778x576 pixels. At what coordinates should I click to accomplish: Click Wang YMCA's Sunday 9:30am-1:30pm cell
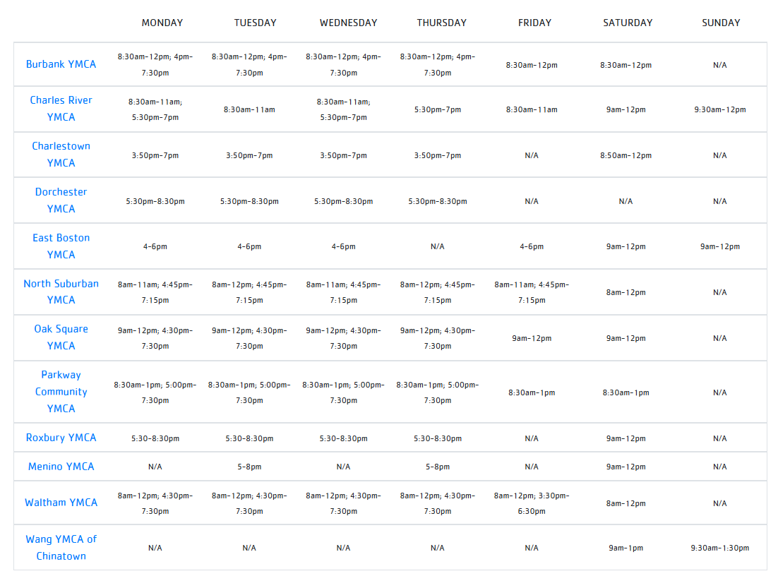pos(719,548)
